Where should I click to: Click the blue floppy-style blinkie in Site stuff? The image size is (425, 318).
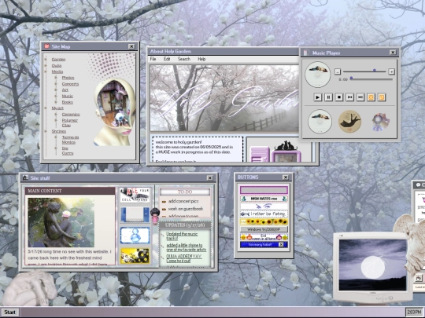pyautogui.click(x=135, y=215)
